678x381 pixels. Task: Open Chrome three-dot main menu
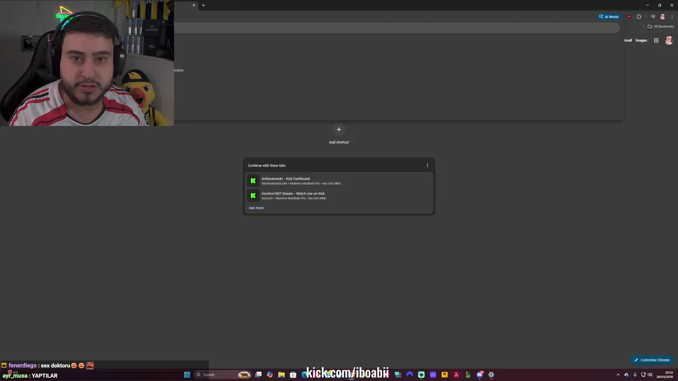(672, 16)
